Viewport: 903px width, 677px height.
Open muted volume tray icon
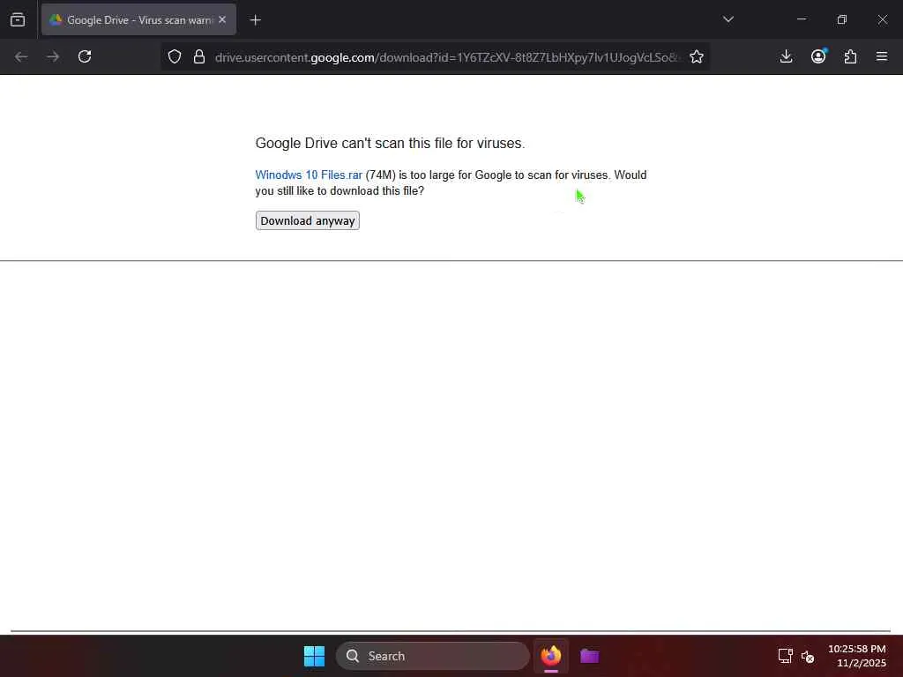point(808,656)
